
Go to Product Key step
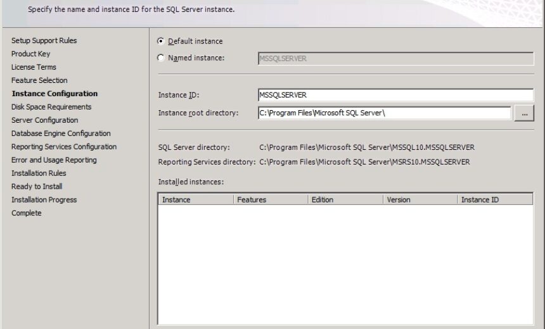31,54
